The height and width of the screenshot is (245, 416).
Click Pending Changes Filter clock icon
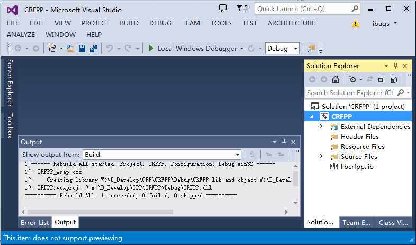[352, 79]
